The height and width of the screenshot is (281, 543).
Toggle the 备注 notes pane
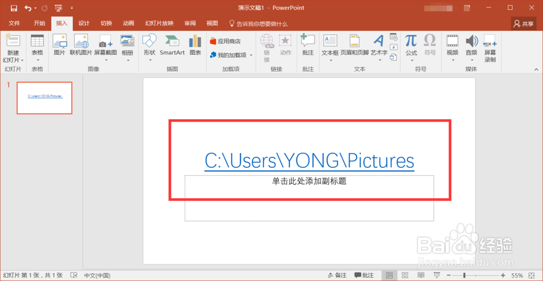point(337,275)
